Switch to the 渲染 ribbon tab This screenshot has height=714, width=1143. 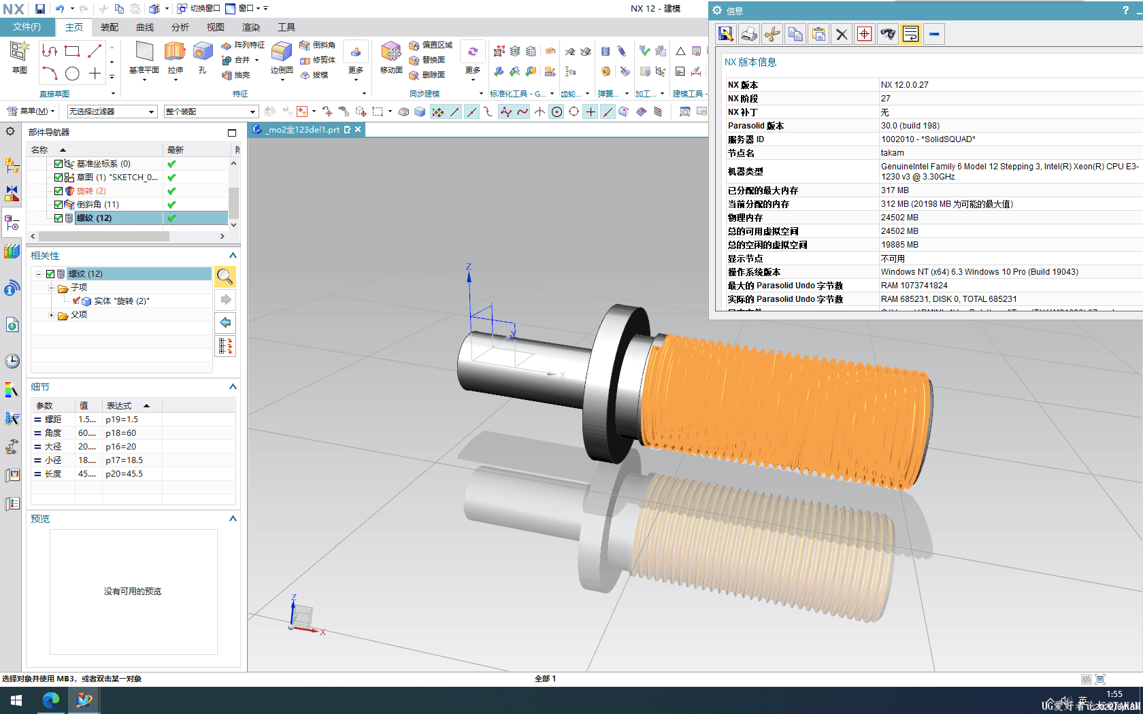251,27
